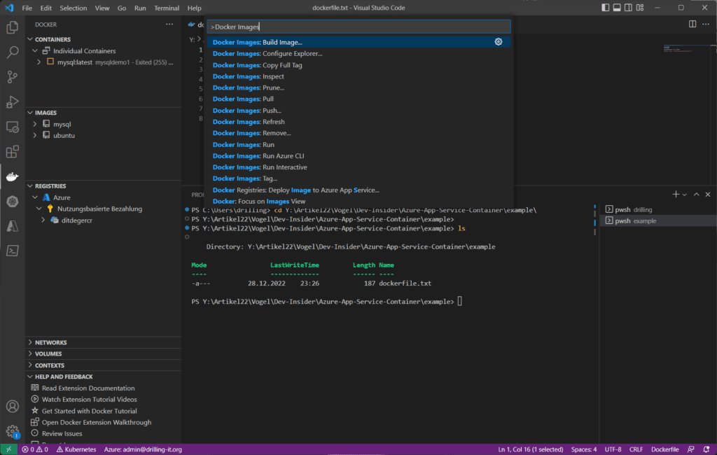Screen dimensions: 717x455
Task: Open the Help menu
Action: click(x=195, y=8)
